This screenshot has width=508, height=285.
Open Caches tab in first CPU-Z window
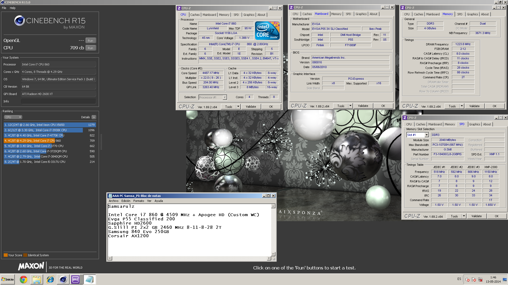pyautogui.click(x=195, y=15)
